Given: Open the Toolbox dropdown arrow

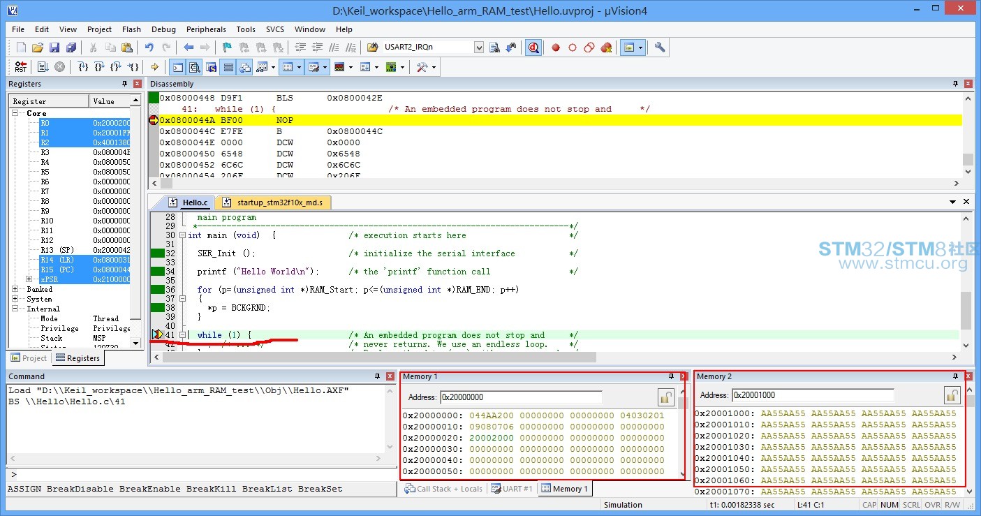Looking at the screenshot, I should click(434, 67).
